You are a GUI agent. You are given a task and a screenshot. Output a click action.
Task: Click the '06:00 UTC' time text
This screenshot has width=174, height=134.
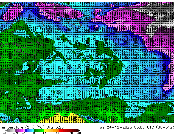coord(144,127)
